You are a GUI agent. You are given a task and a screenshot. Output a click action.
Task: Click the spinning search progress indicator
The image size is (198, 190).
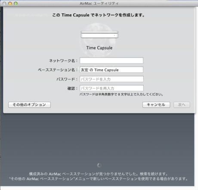[99, 165]
